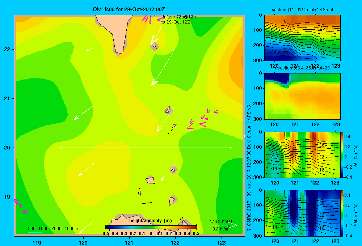This screenshot has height=246, width=362.
Task: Click the 'vel. E (m/s)' axis label
Action: pyautogui.click(x=356, y=214)
